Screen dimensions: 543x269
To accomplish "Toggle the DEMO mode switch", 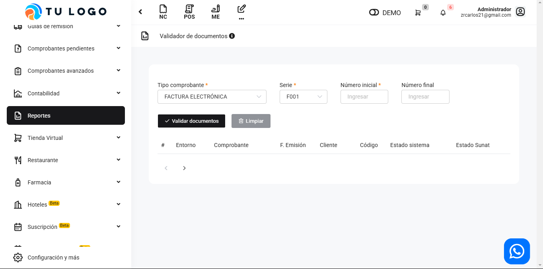I will point(374,13).
